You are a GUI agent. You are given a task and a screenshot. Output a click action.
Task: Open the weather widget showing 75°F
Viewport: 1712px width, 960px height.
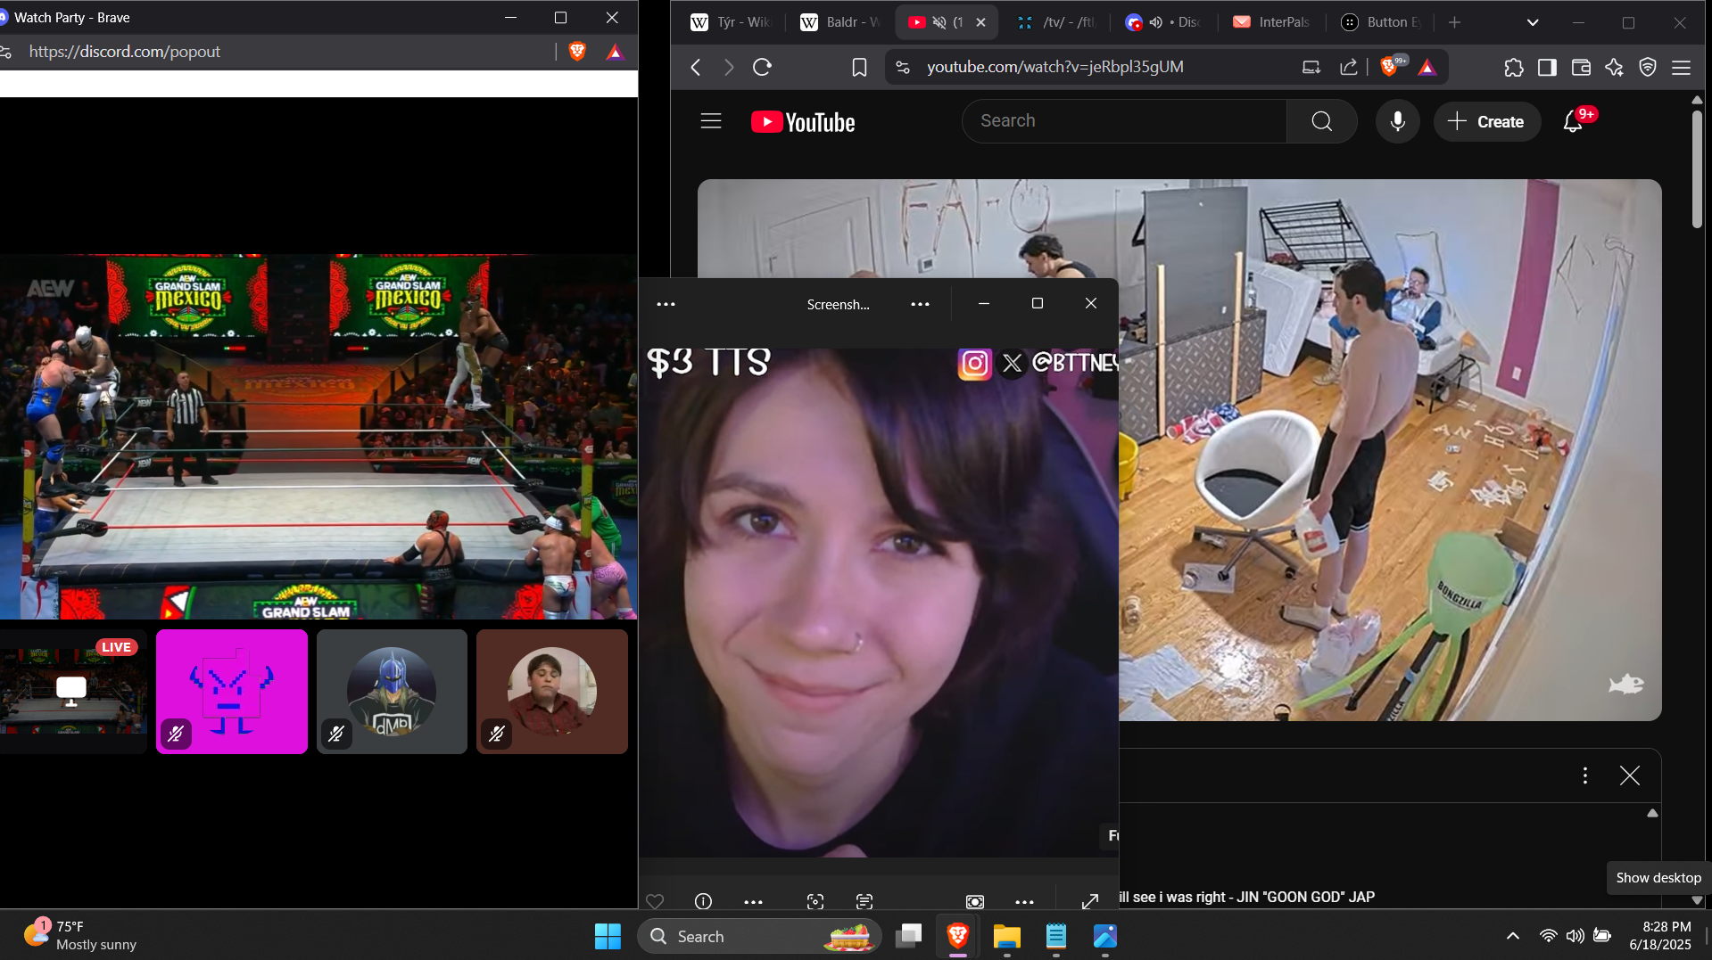pos(80,936)
